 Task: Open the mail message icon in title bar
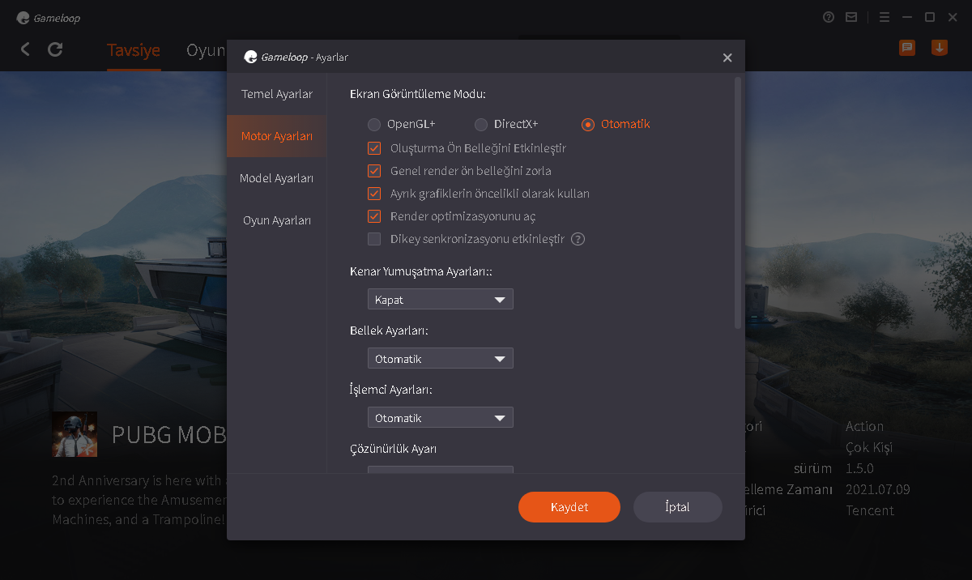(851, 17)
